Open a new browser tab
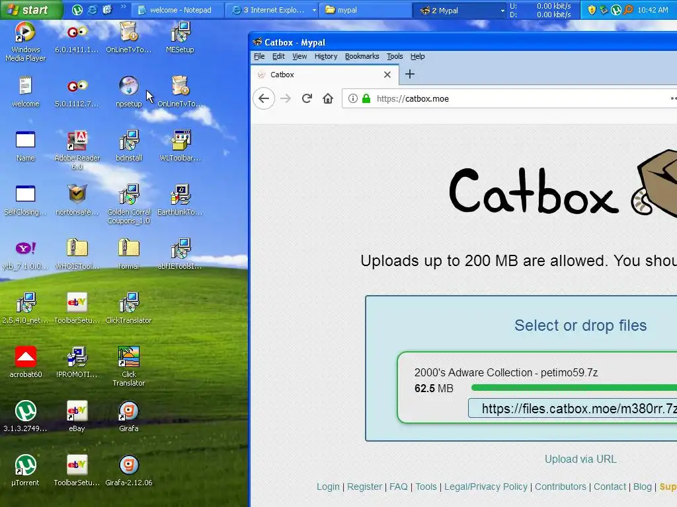The height and width of the screenshot is (507, 677). [x=410, y=74]
